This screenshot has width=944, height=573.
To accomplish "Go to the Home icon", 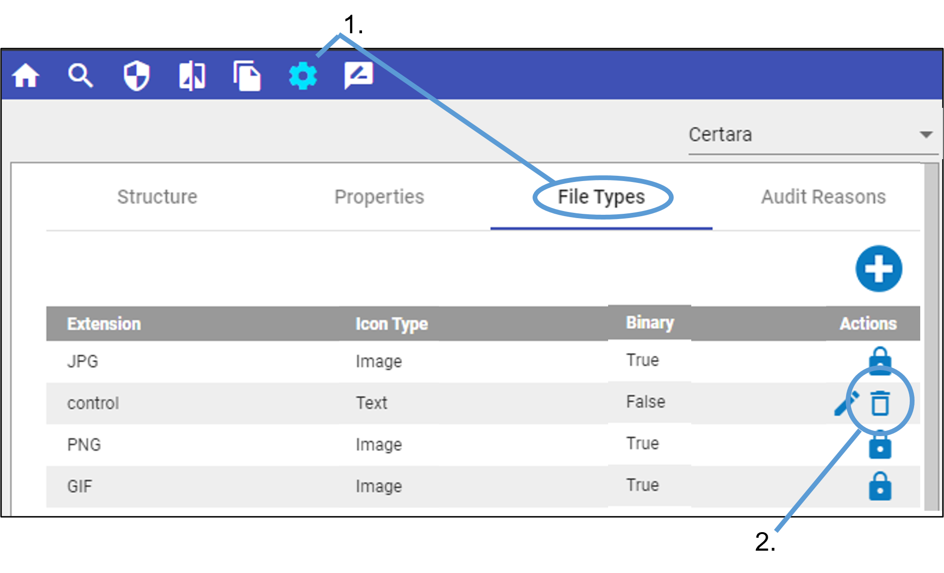I will coord(26,76).
